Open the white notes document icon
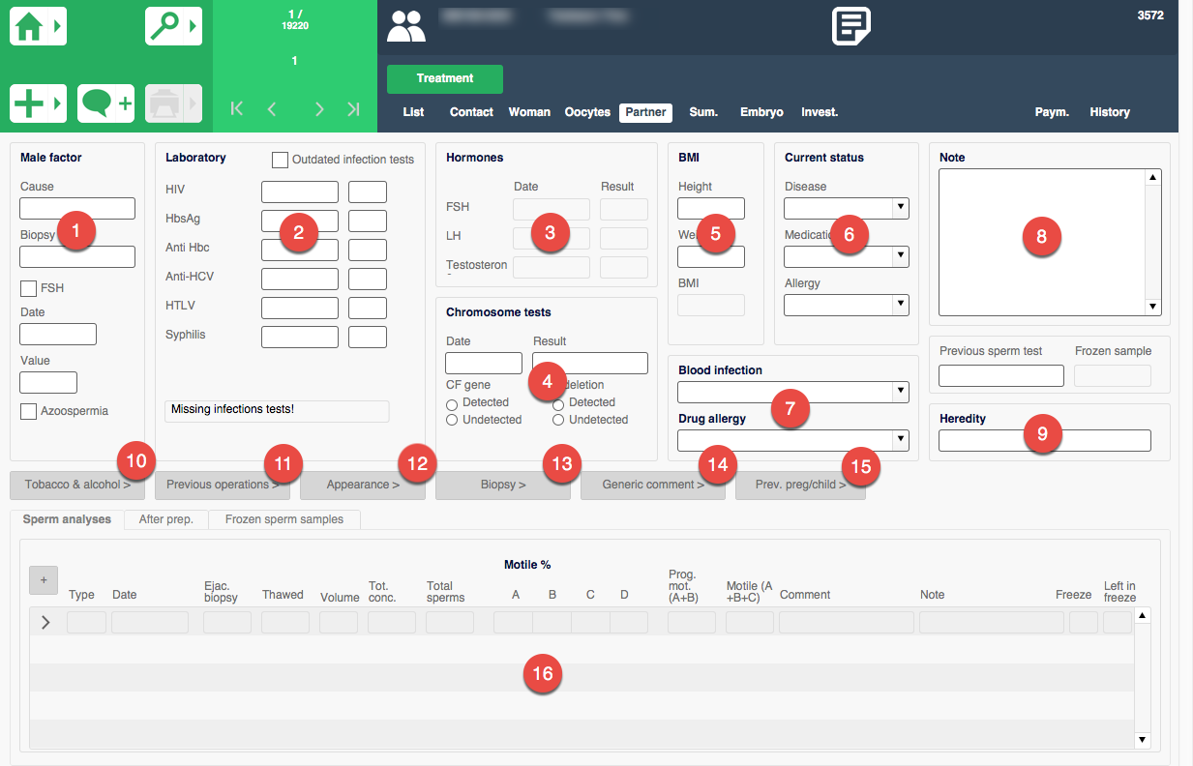 (x=851, y=26)
